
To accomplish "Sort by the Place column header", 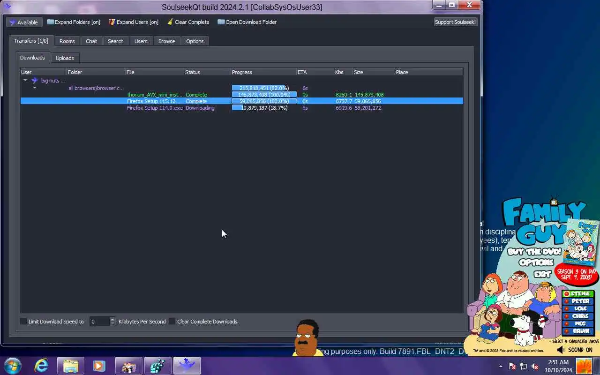I will point(429,72).
